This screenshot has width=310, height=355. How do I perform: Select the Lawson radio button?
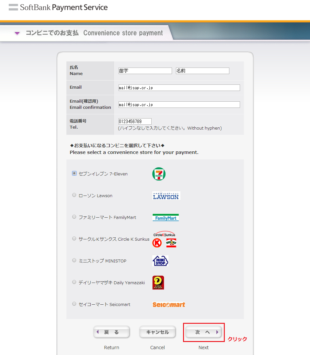point(74,195)
